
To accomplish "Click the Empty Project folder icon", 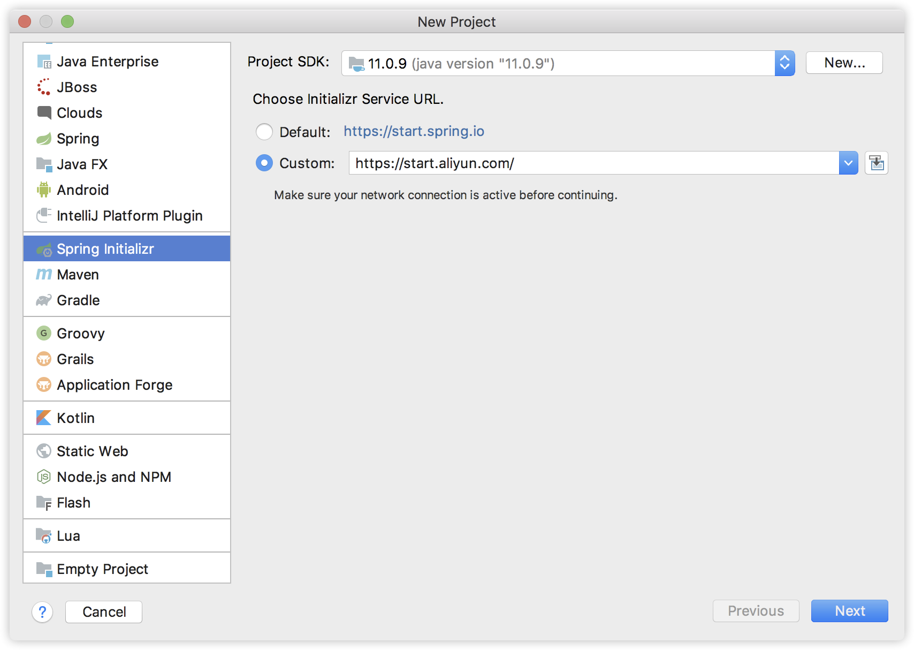I will coord(44,569).
